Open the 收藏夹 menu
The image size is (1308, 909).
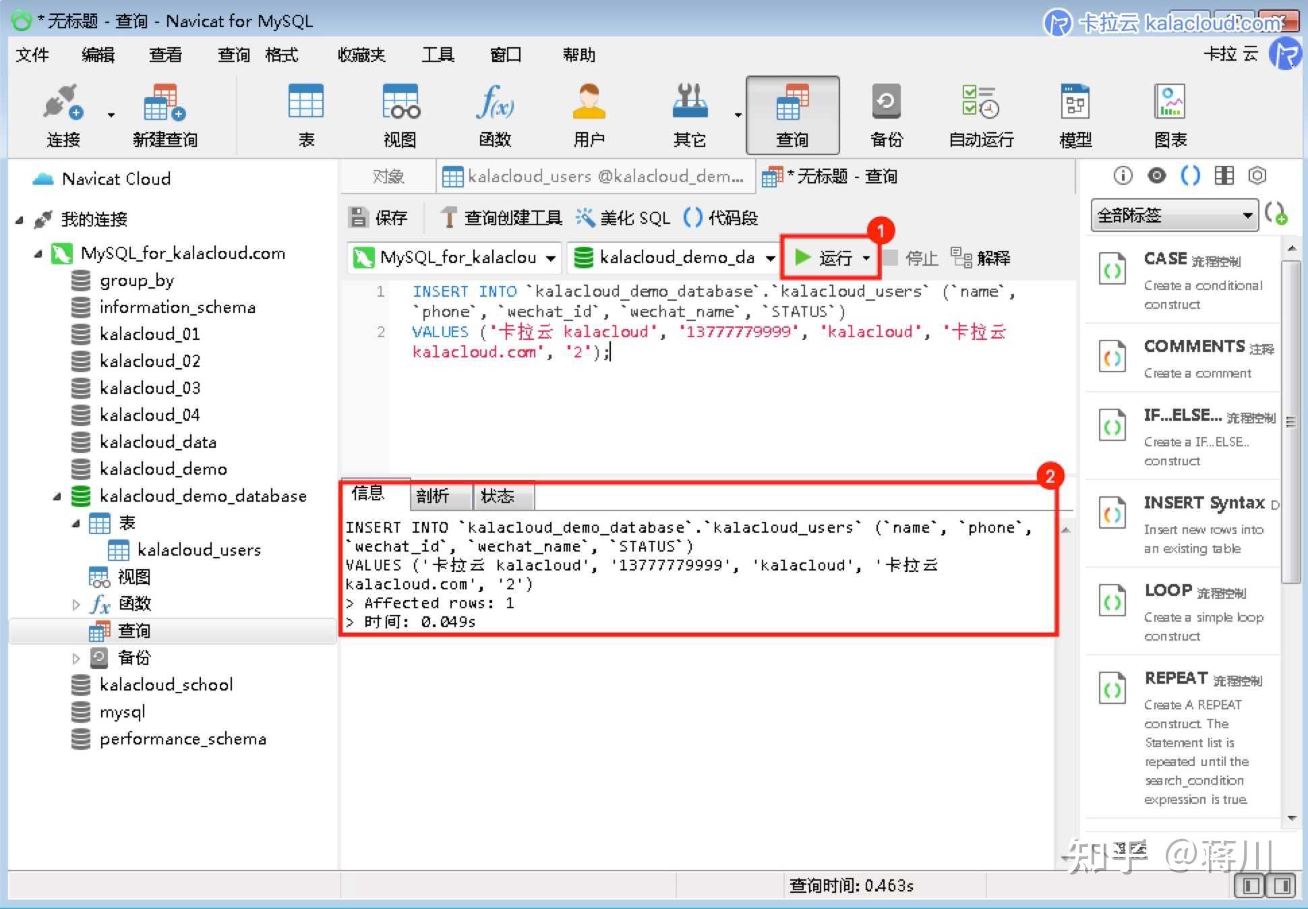(361, 55)
